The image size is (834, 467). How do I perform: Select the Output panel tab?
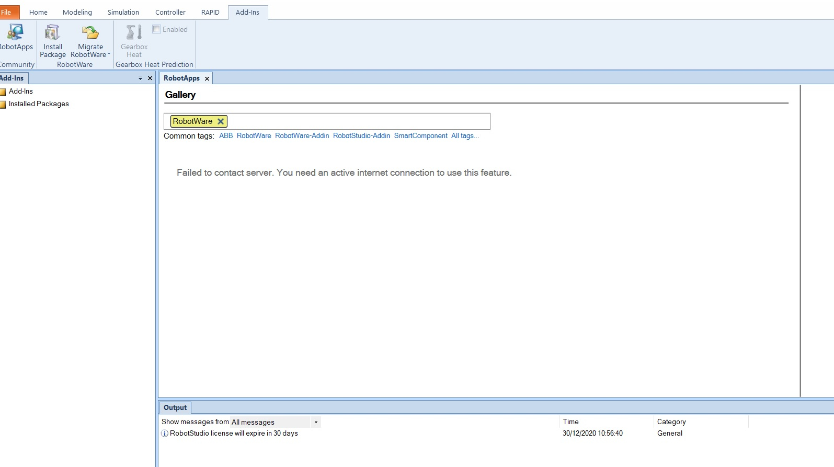(175, 408)
